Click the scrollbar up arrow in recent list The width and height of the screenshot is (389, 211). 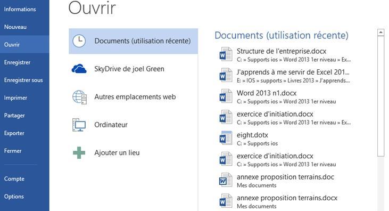381,33
